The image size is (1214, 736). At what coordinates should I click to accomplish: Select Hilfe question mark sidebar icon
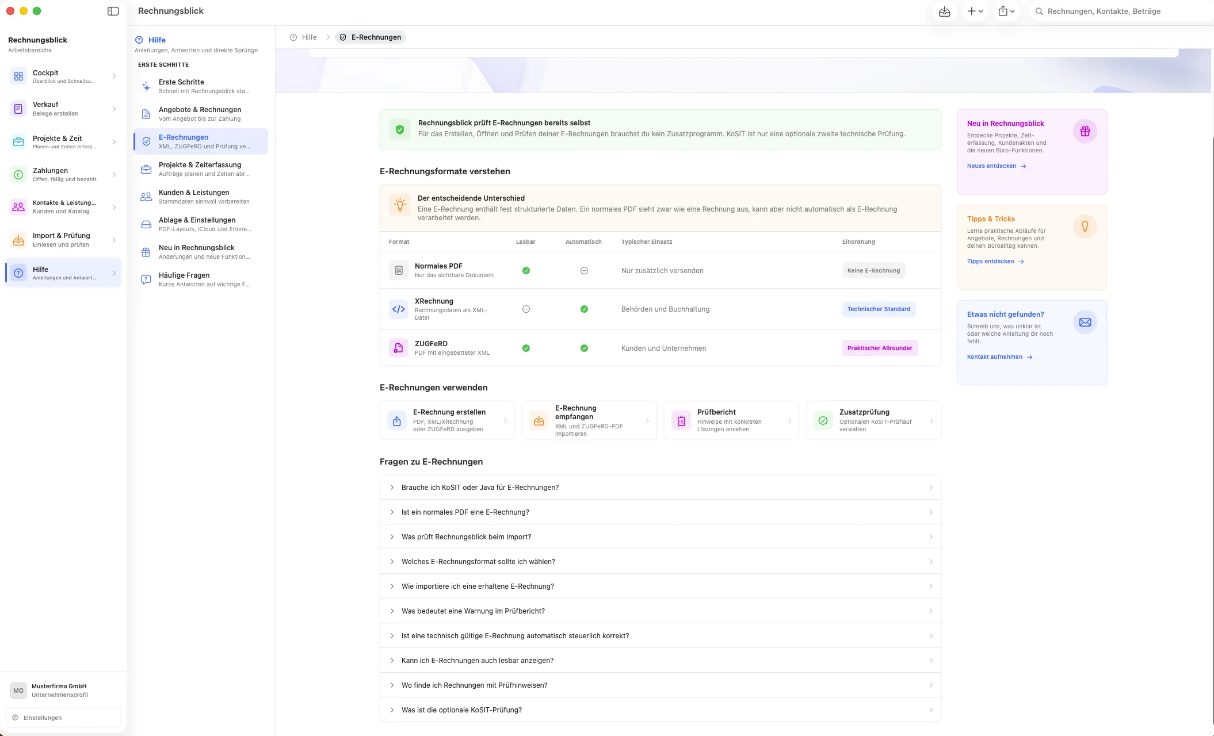pyautogui.click(x=18, y=273)
